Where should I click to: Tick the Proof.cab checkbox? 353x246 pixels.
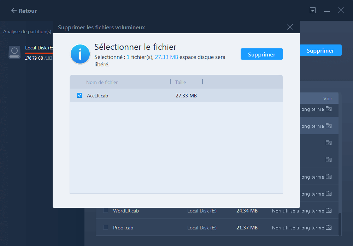coord(106,228)
